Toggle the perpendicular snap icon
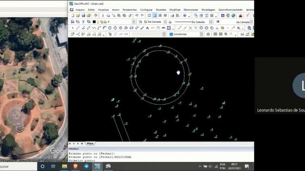The image size is (305, 171). point(217,28)
